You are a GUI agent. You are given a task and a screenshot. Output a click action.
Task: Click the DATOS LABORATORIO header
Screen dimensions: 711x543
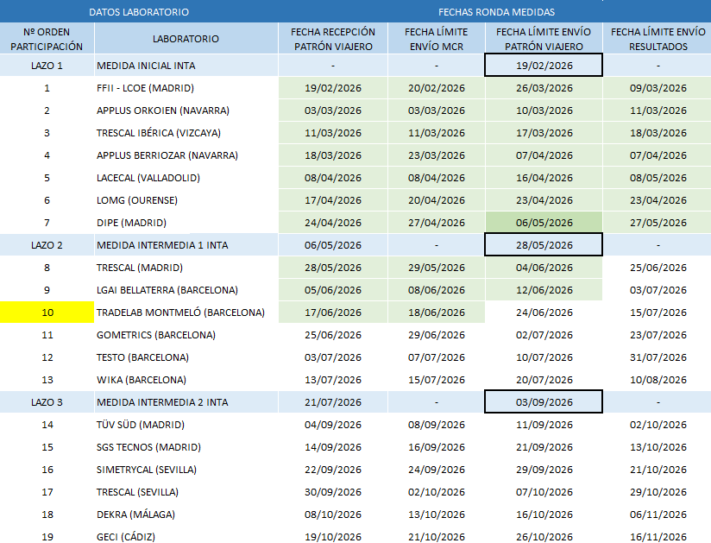pyautogui.click(x=139, y=12)
